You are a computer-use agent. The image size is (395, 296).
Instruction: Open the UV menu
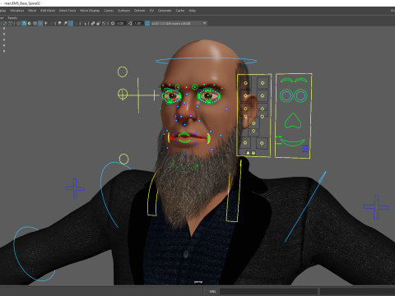point(151,11)
